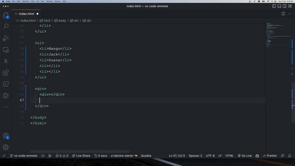Image resolution: width=295 pixels, height=166 pixels.
Task: Open the Help menu in the menu bar
Action: point(64,1)
